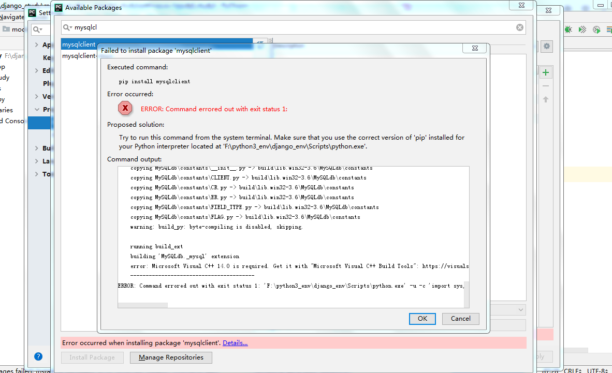The width and height of the screenshot is (612, 373).
Task: Click the red error X icon
Action: point(125,108)
